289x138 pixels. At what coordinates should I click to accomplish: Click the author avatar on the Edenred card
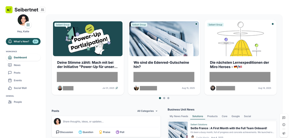point(136,88)
